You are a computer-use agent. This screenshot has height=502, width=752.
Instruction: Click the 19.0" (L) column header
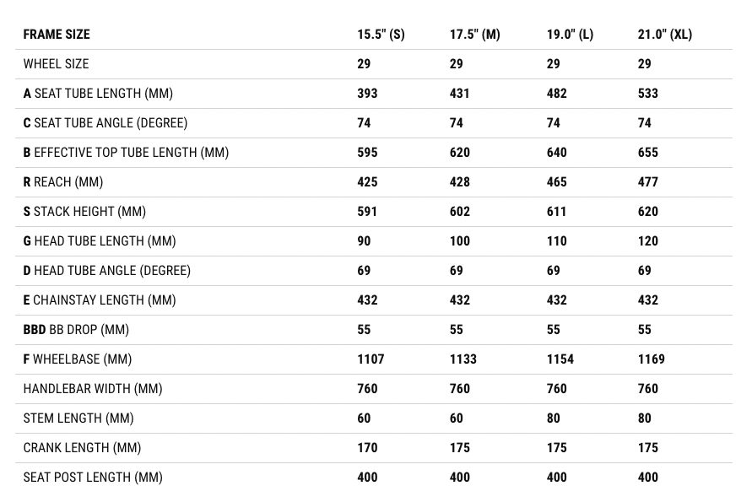[x=570, y=35]
